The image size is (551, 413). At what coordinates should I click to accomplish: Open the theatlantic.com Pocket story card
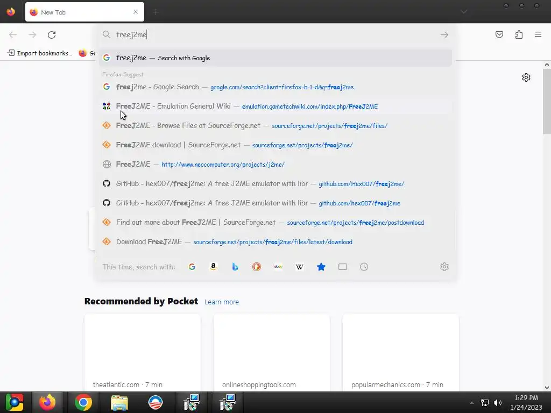click(142, 353)
